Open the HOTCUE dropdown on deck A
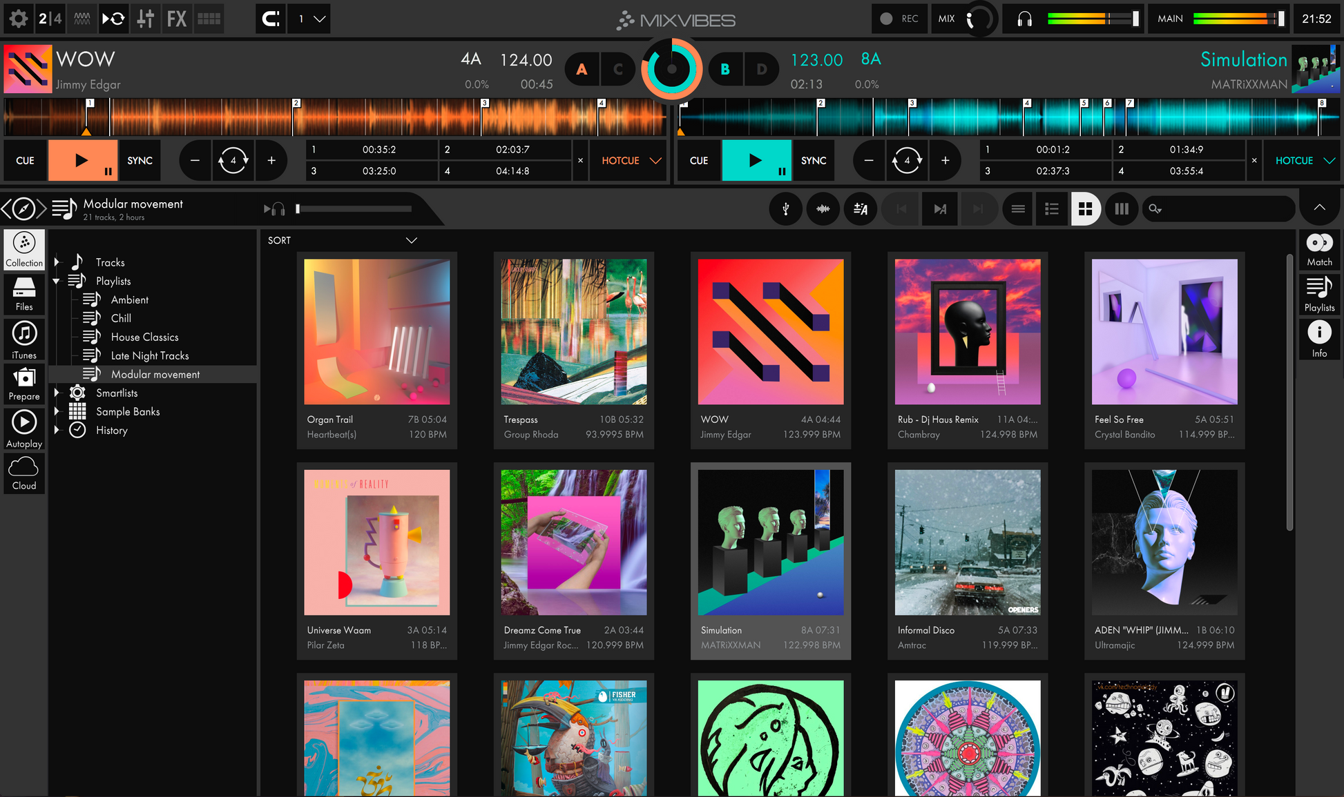The image size is (1344, 797). 627,160
